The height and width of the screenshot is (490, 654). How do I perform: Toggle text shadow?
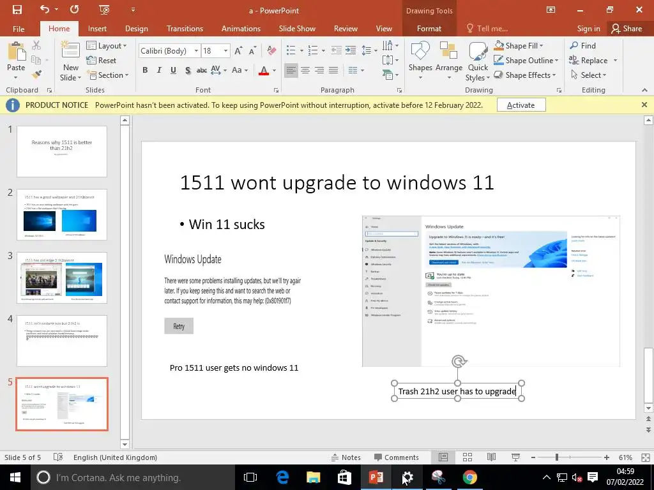click(188, 70)
